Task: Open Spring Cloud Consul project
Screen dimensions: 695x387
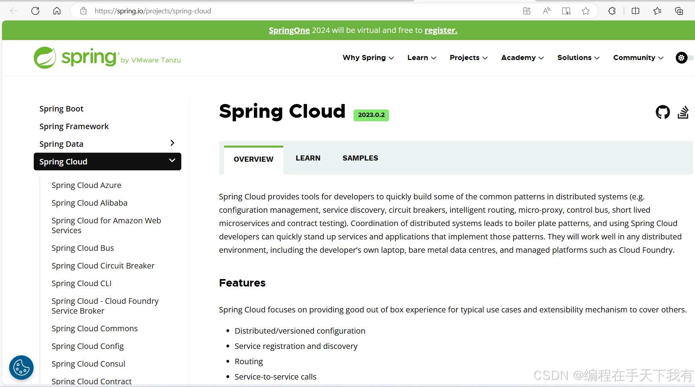Action: click(x=88, y=364)
